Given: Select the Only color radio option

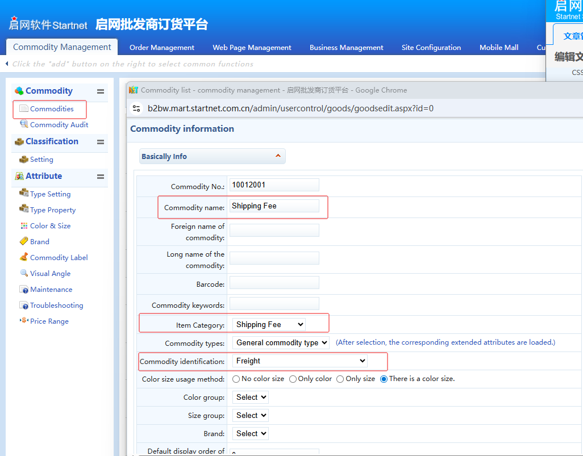Looking at the screenshot, I should point(293,379).
